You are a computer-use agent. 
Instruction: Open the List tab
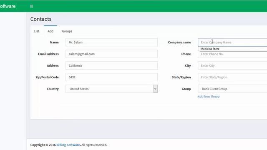pyautogui.click(x=37, y=31)
